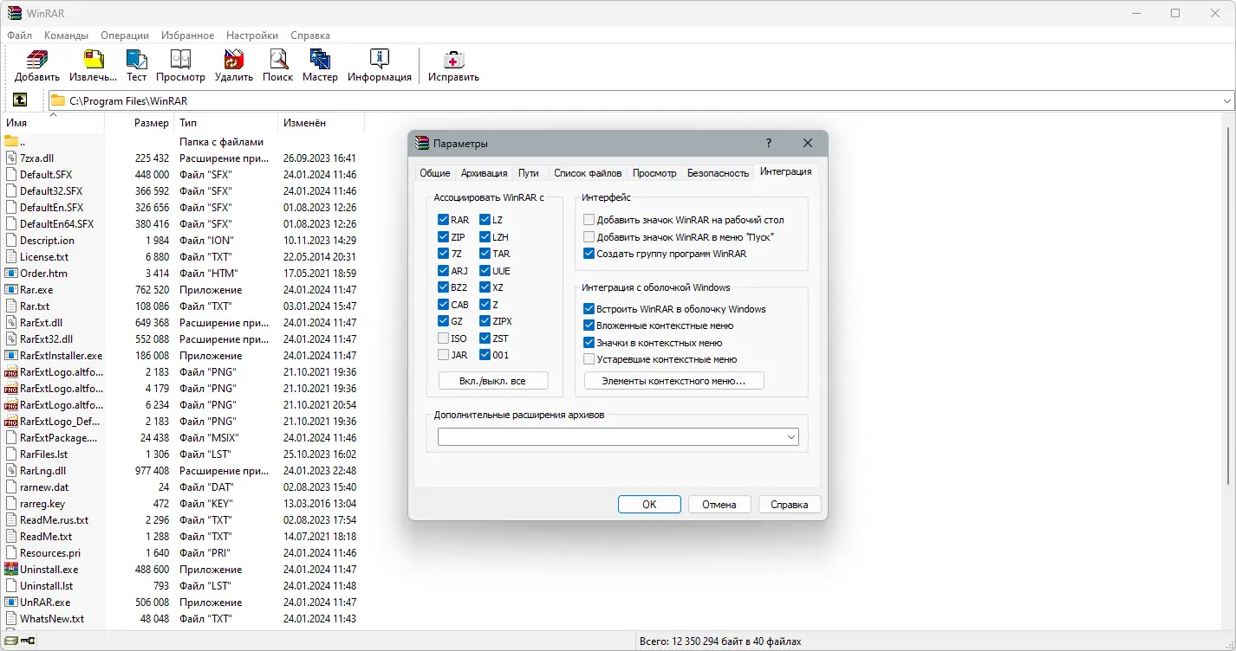
Task: Click the drive icon in status bar
Action: point(10,641)
